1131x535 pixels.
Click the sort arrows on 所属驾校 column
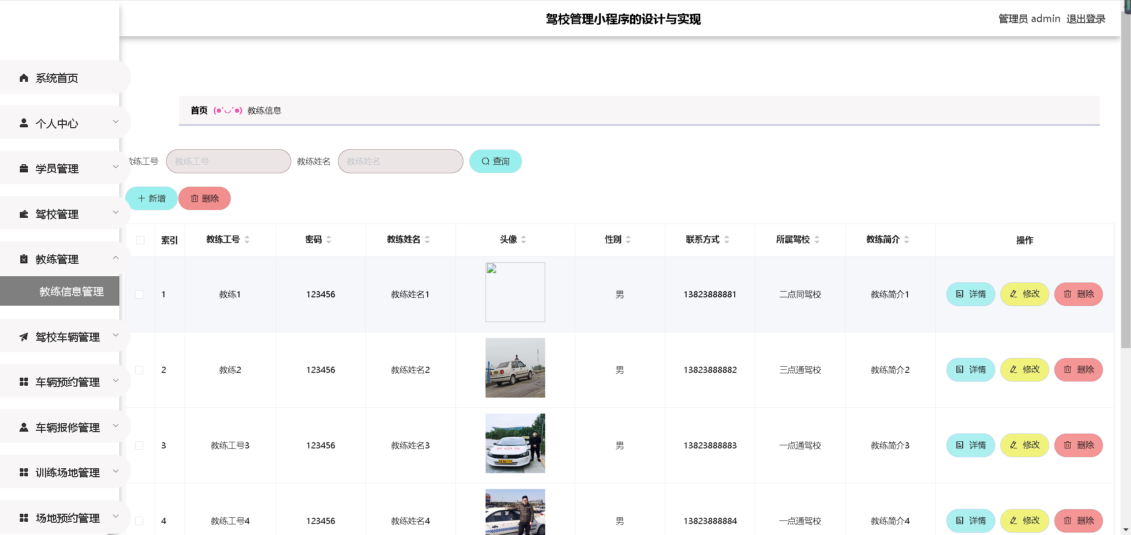pyautogui.click(x=817, y=239)
